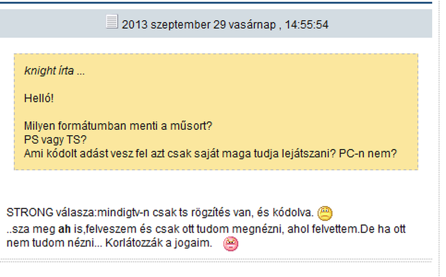Viewport: 446px width, 277px height.
Task: Click the angry red smiley emoticon
Action: [x=231, y=244]
